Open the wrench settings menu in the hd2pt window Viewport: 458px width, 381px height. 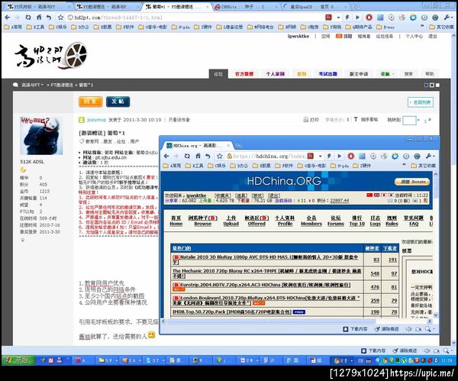447,18
